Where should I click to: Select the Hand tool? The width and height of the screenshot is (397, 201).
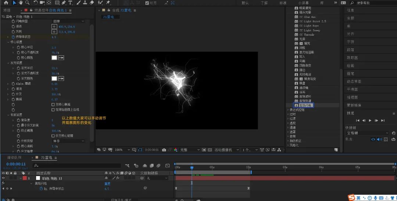[x=21, y=3]
